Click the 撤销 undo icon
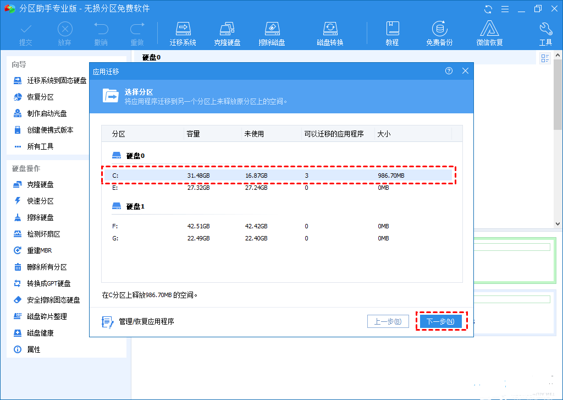The image size is (563, 400). pos(101,32)
